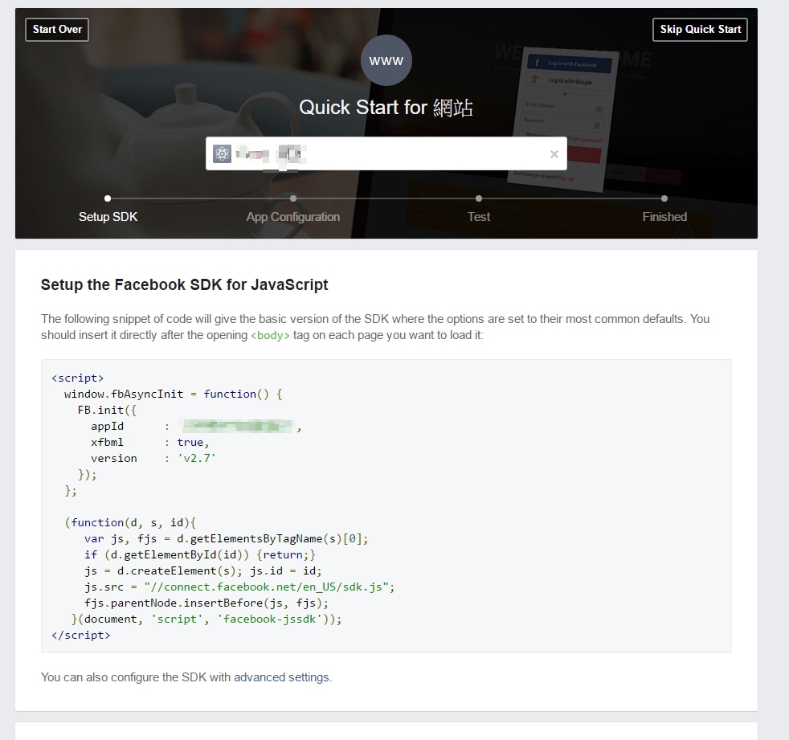Screen dimensions: 789x740
Task: Click the 'xfbml : true,' line
Action: 149,442
